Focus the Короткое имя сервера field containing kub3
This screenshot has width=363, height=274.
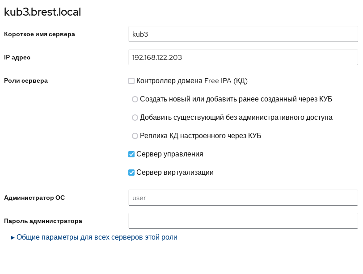(x=243, y=34)
